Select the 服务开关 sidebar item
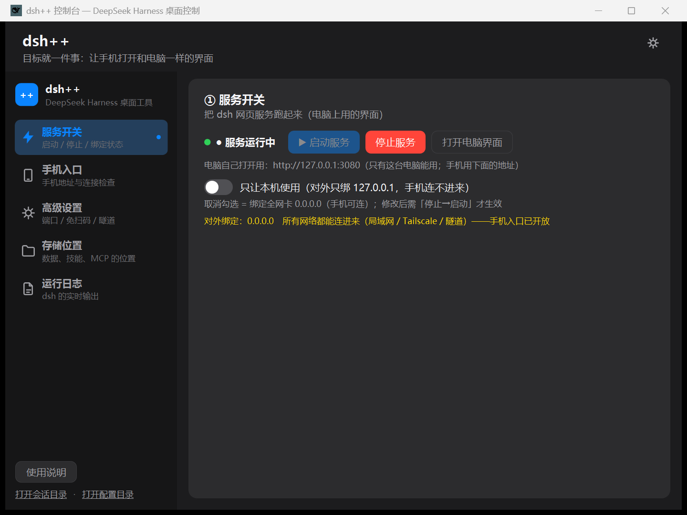This screenshot has height=515, width=687. (91, 137)
